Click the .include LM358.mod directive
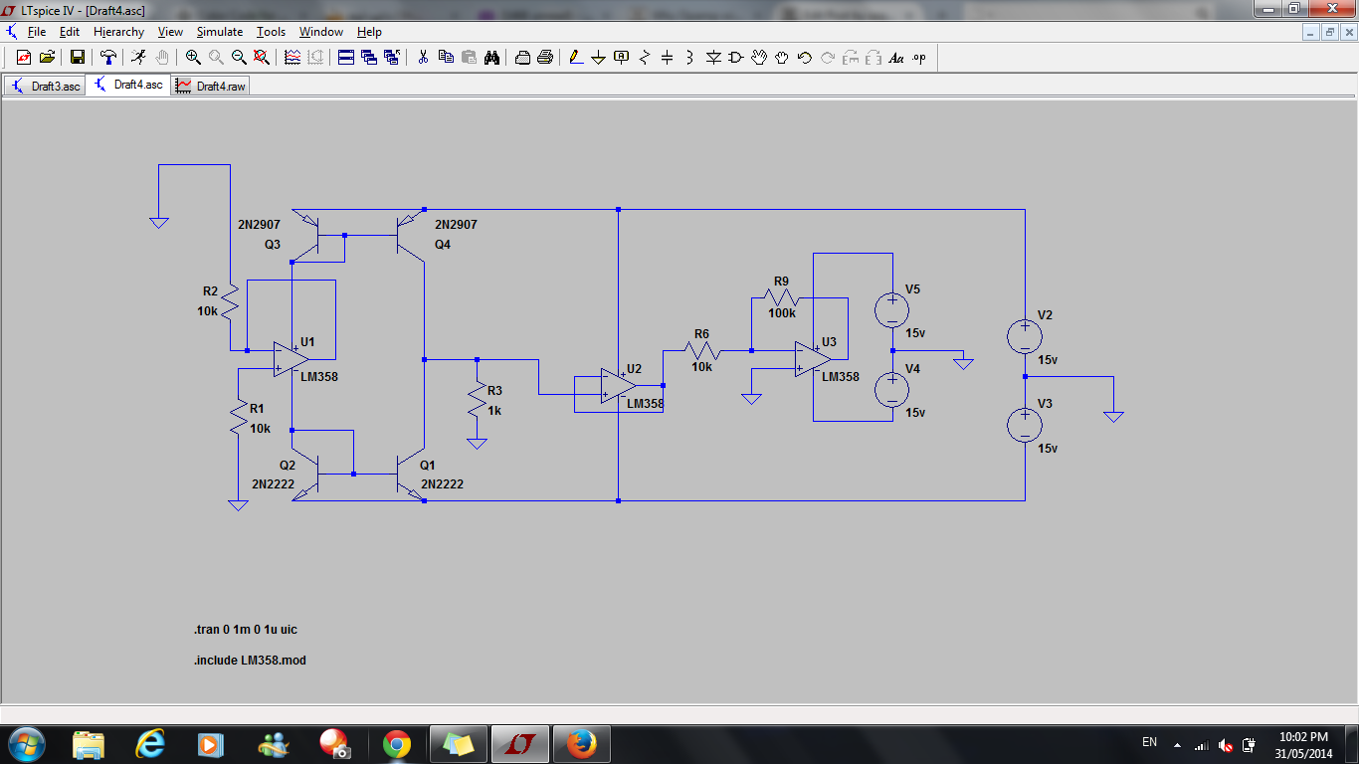 click(x=250, y=660)
